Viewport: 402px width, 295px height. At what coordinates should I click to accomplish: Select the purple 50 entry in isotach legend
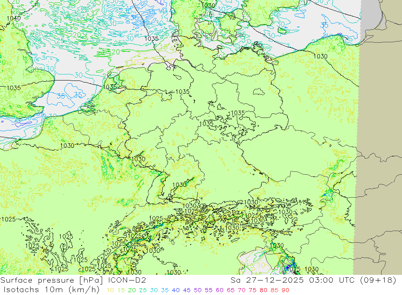point(198,291)
